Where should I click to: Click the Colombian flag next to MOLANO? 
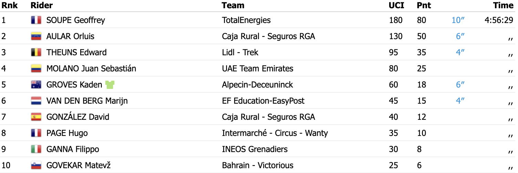click(36, 69)
